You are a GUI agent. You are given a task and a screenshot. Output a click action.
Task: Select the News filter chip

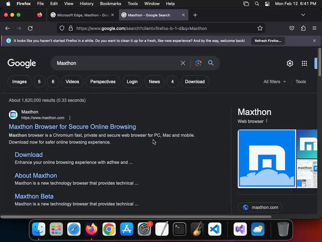[154, 82]
